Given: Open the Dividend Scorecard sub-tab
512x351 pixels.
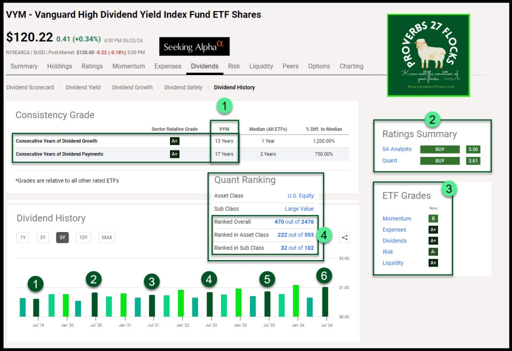Looking at the screenshot, I should point(30,87).
